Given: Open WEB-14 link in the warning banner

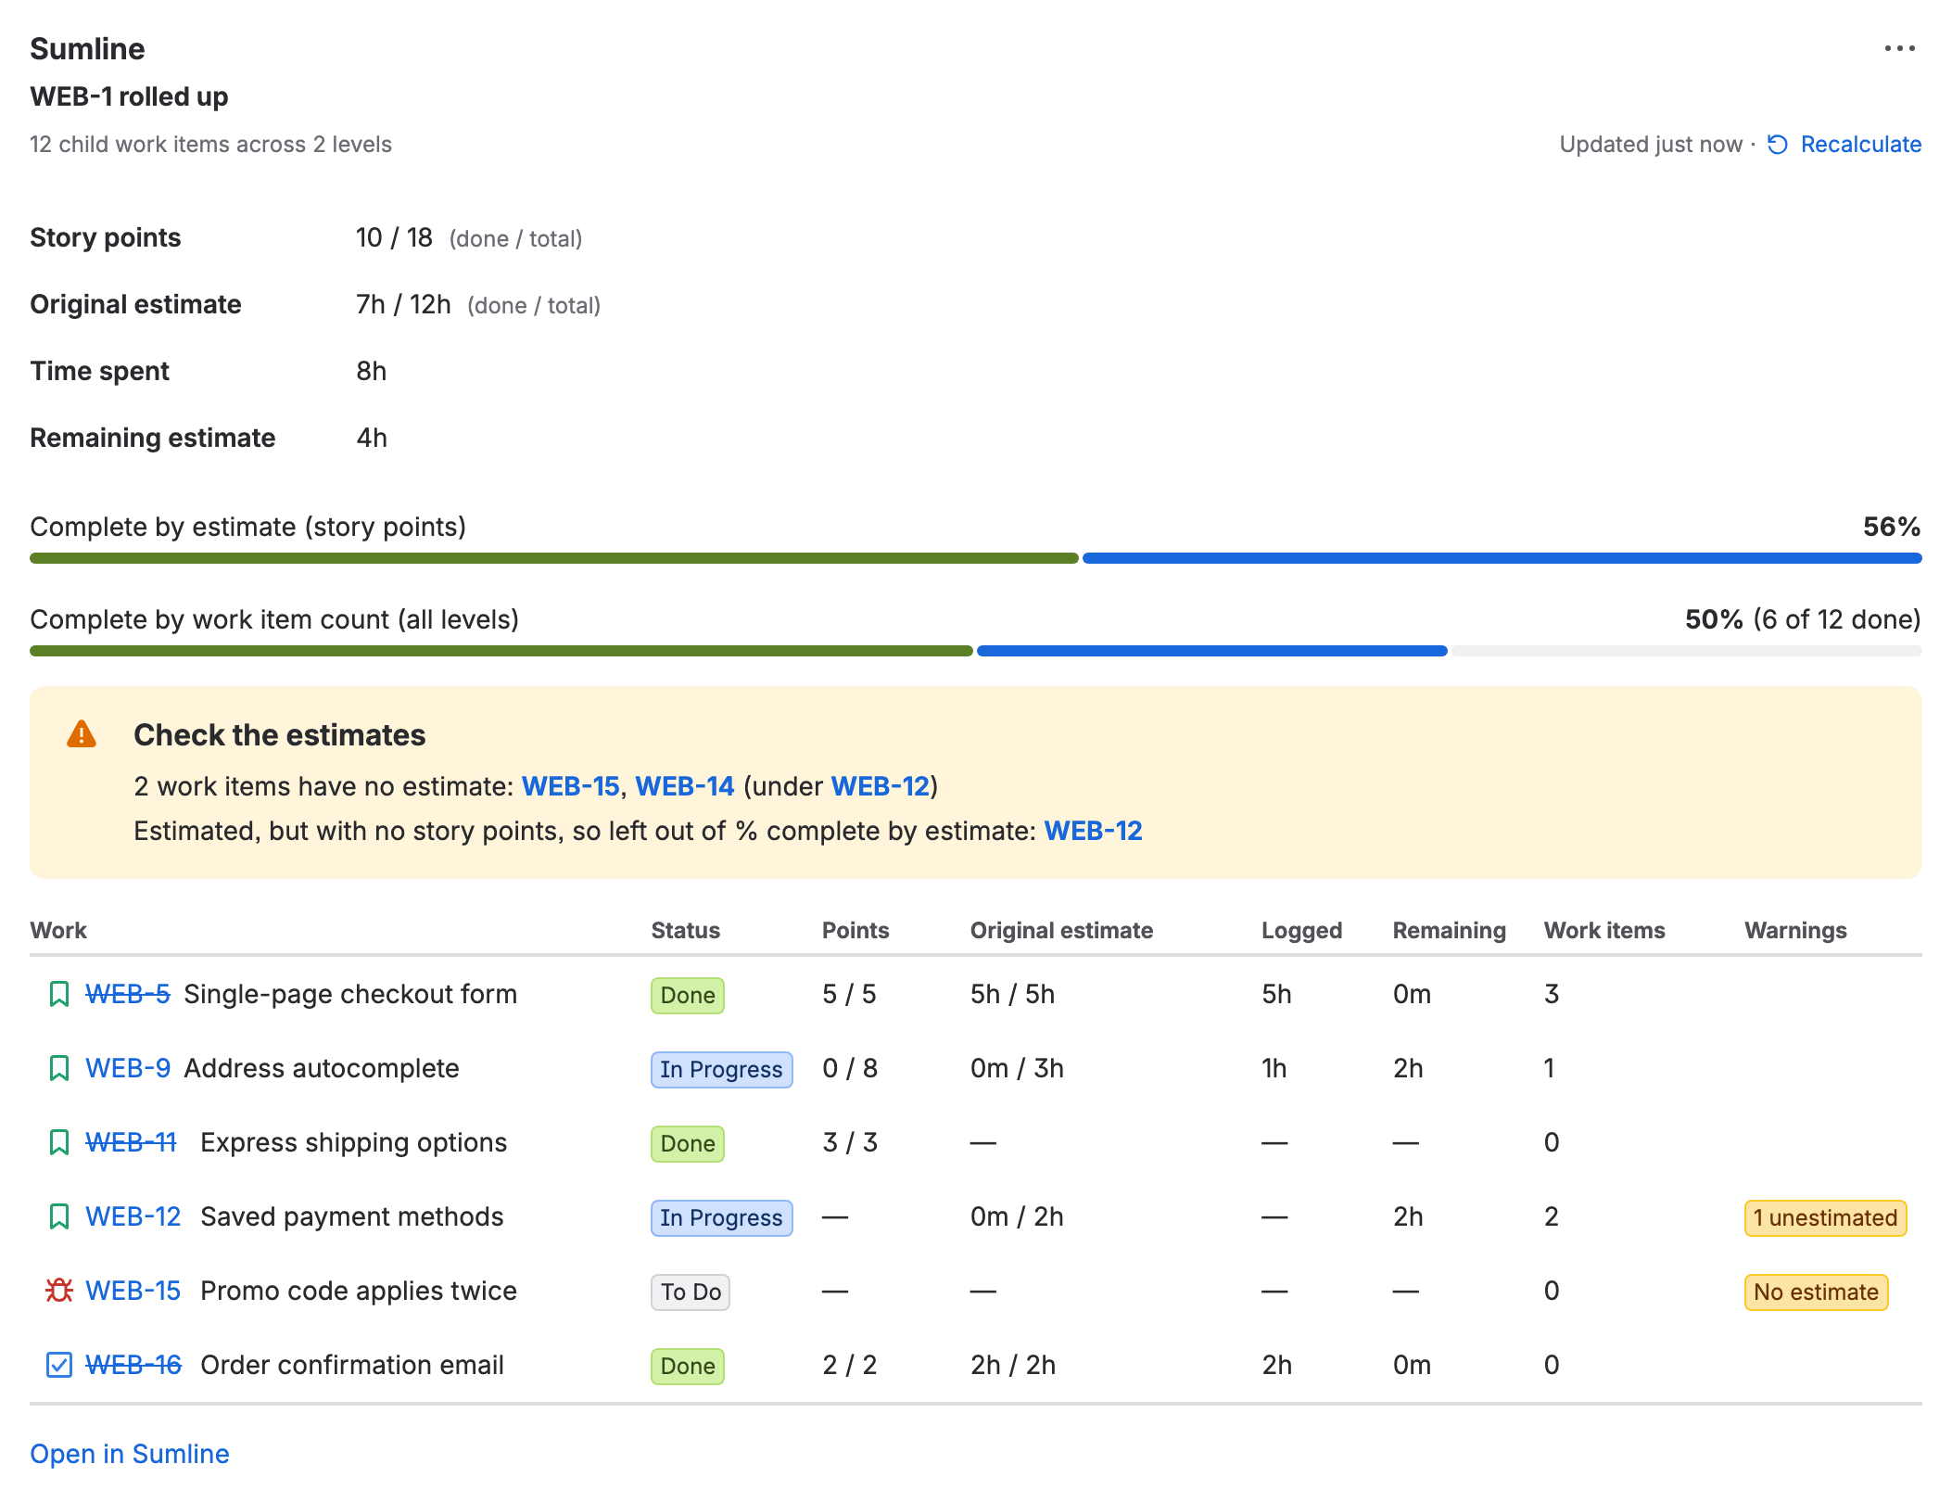Looking at the screenshot, I should pos(684,786).
